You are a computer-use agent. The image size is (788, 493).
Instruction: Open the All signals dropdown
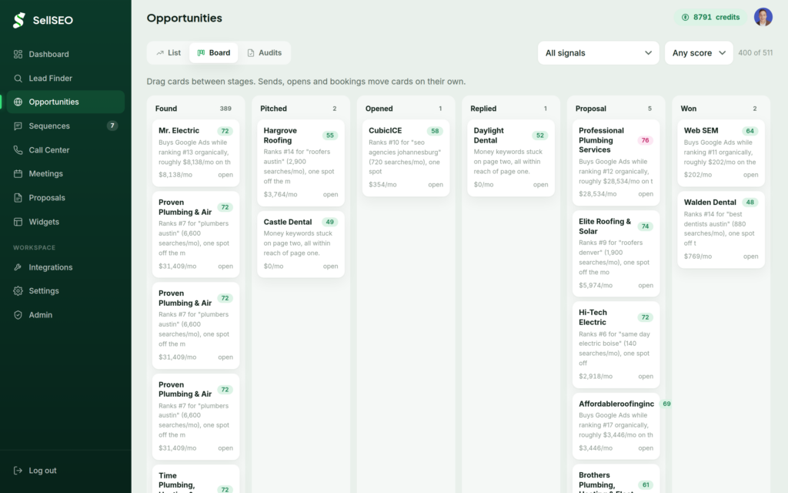(x=598, y=53)
